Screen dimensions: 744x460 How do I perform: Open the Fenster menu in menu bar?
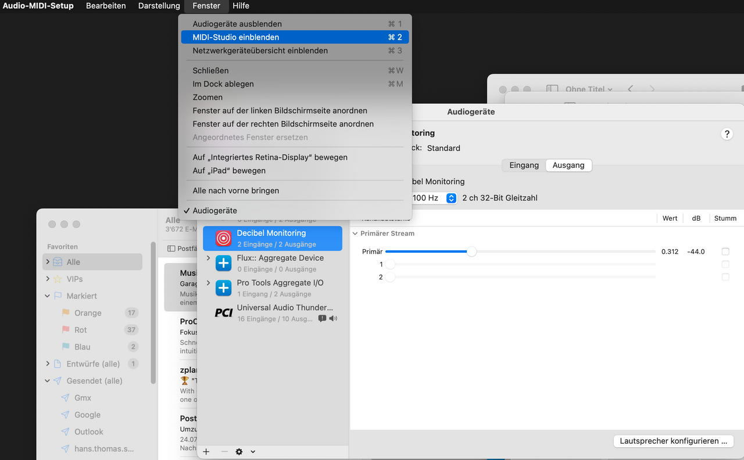coord(206,6)
